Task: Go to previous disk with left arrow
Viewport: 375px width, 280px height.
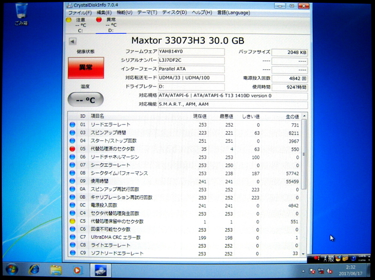Action: tap(73, 41)
